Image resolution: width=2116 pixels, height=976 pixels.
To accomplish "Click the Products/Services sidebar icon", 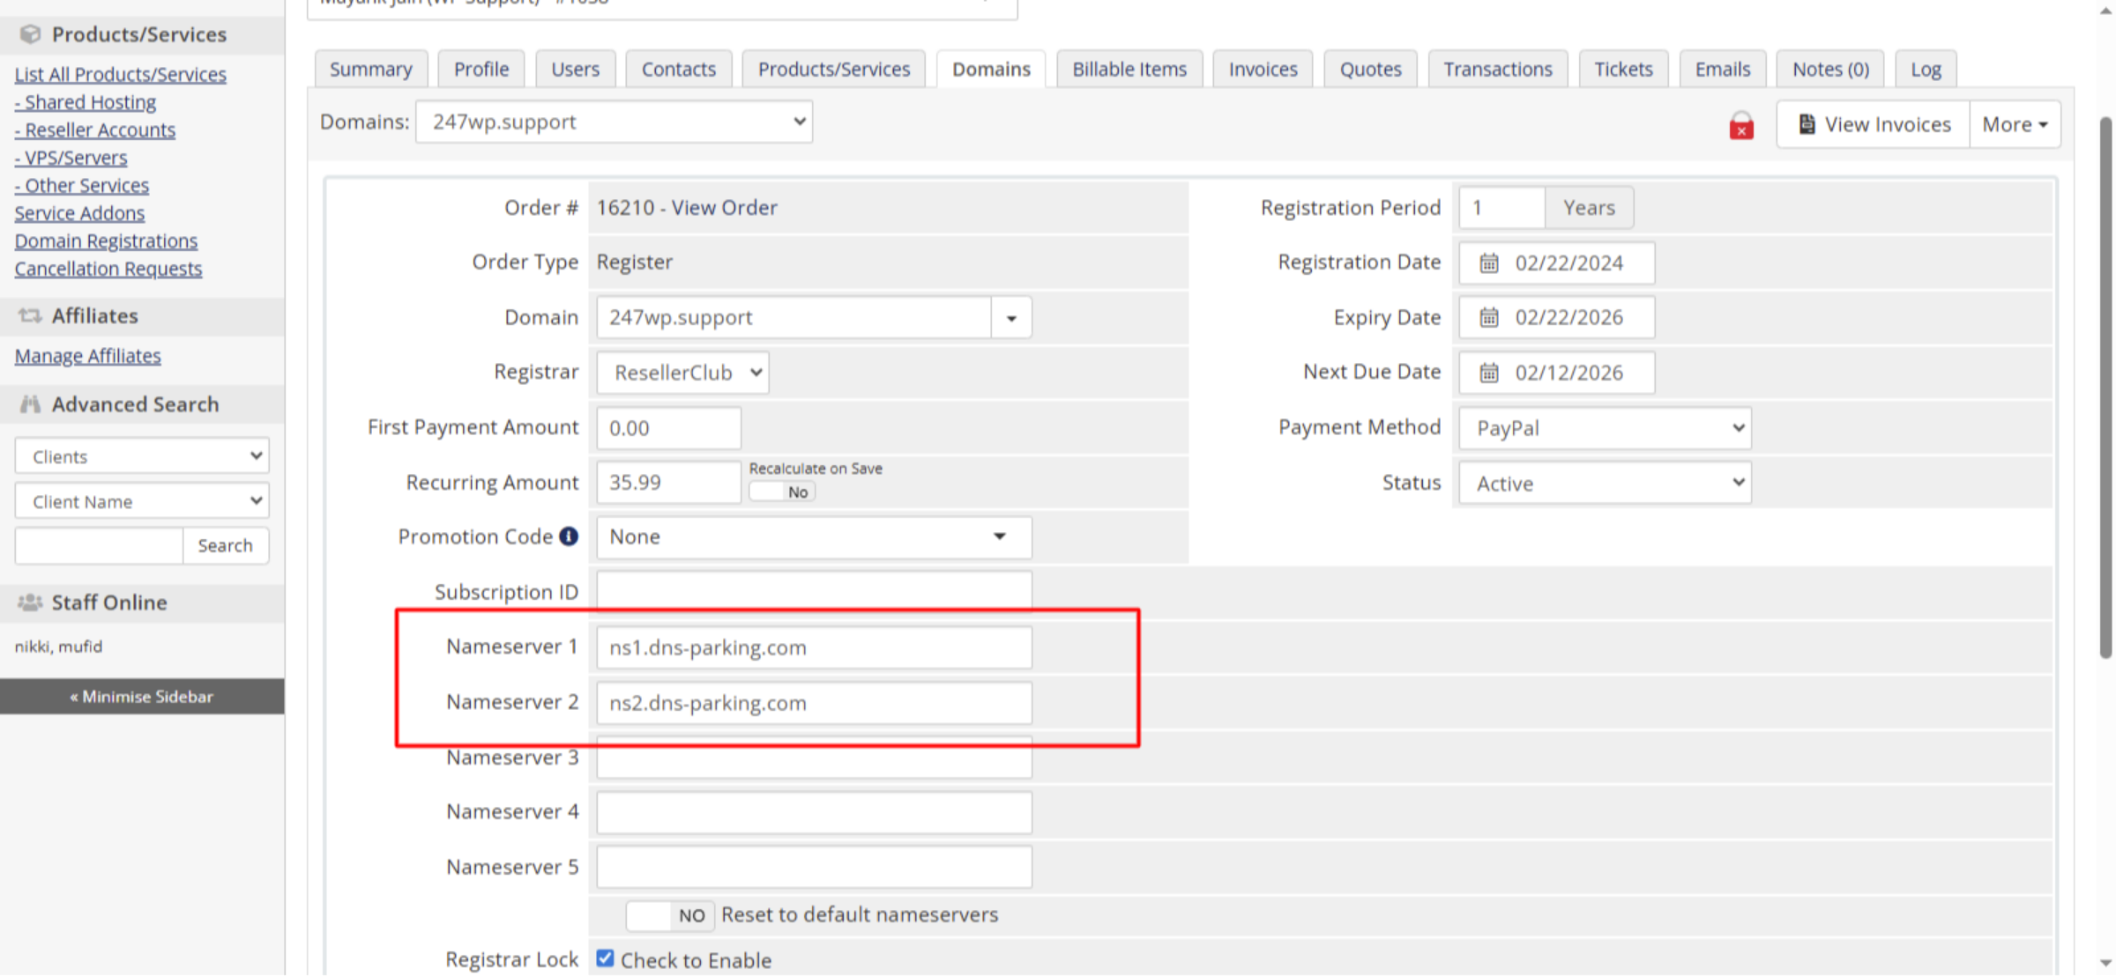I will (31, 33).
